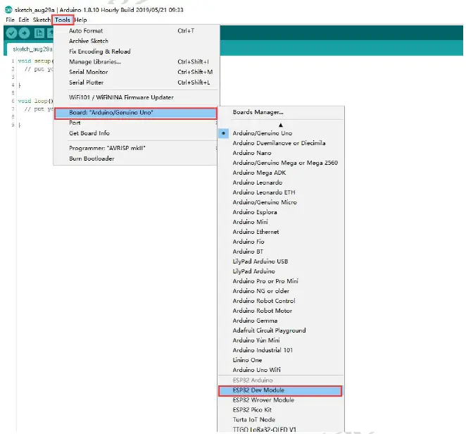Pick Arduino Mini board
Image resolution: width=466 pixels, height=434 pixels.
[281, 222]
